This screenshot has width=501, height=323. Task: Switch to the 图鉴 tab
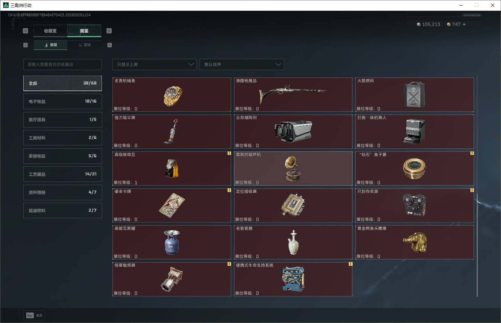click(x=84, y=31)
